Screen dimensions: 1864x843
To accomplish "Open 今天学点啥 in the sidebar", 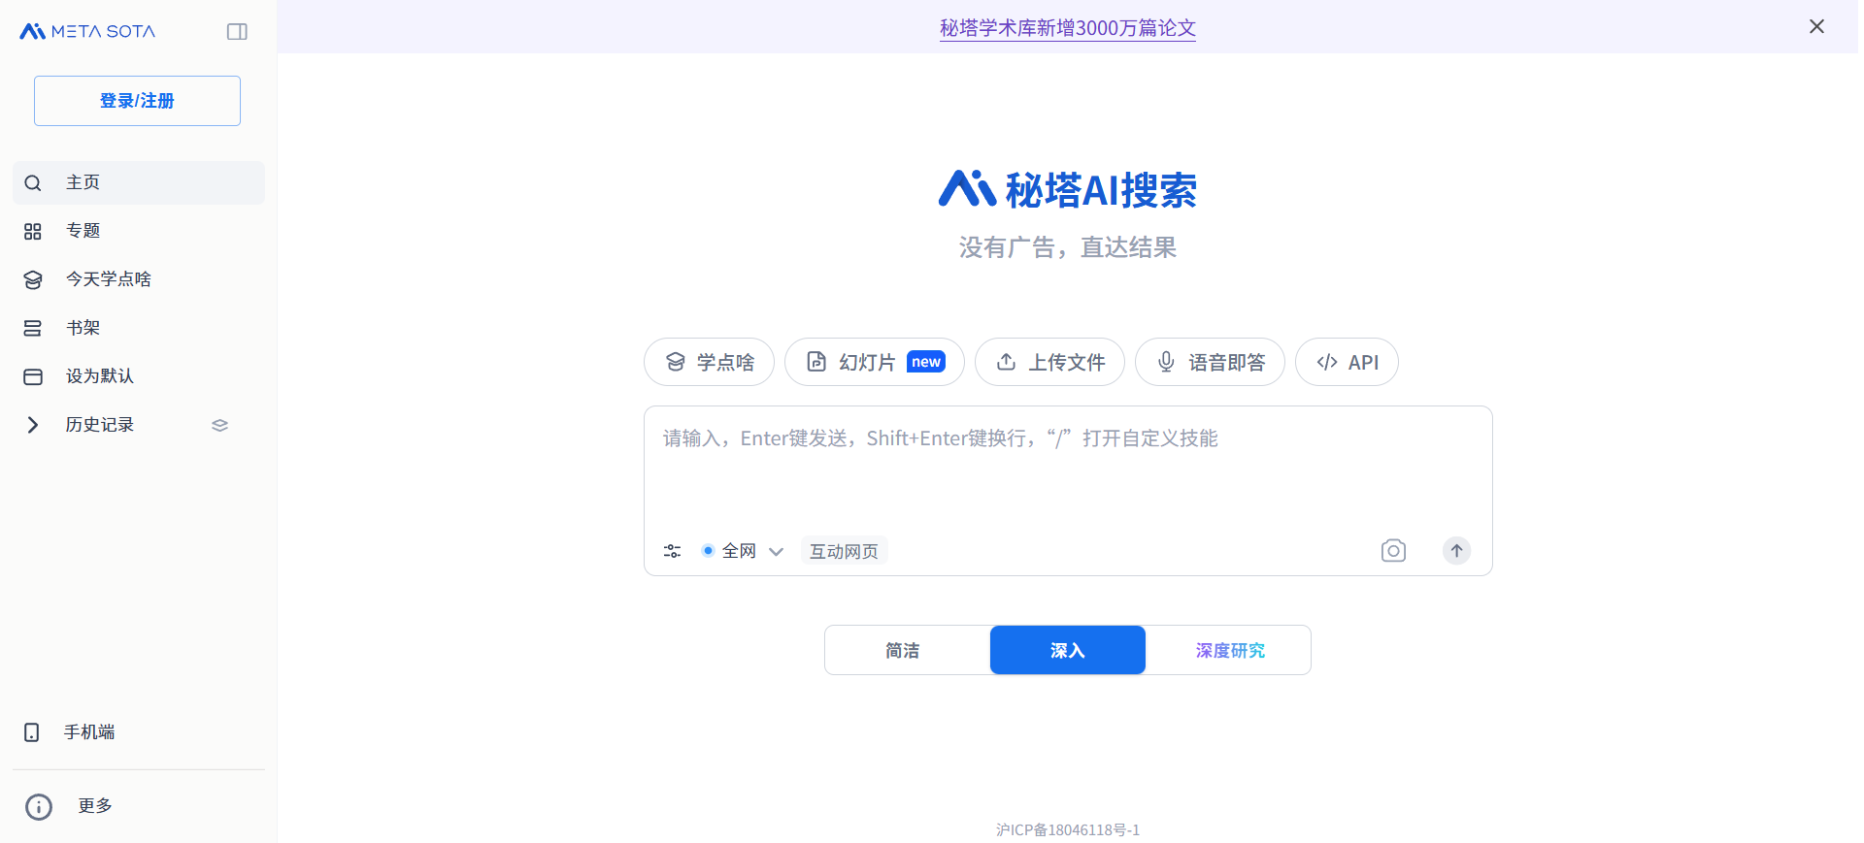I will [139, 279].
